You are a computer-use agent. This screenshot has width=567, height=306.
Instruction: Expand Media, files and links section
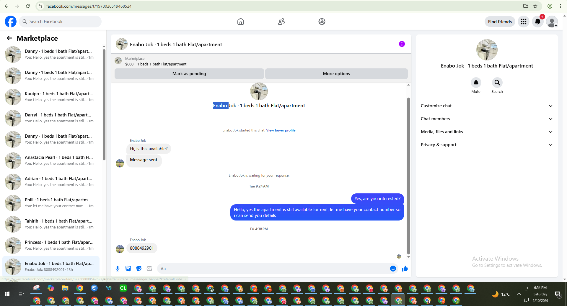pos(487,132)
